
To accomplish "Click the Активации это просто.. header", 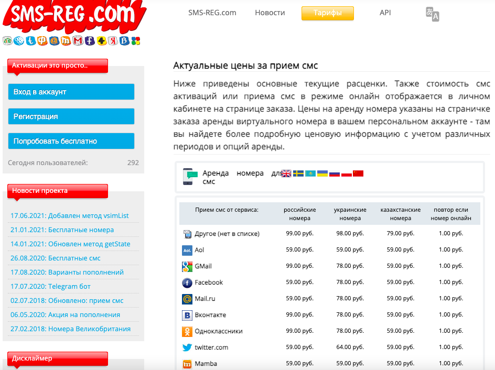I will [x=58, y=66].
